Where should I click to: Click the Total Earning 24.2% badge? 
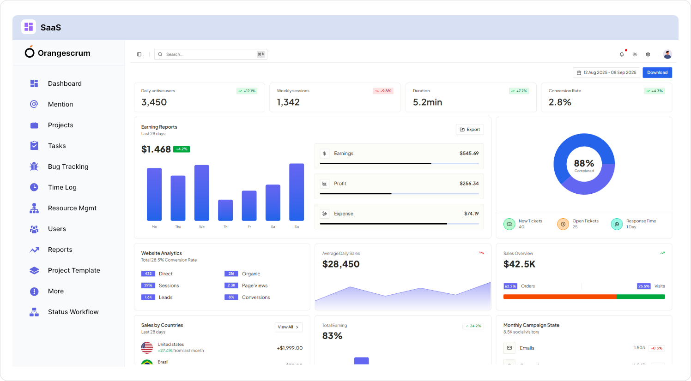(473, 326)
